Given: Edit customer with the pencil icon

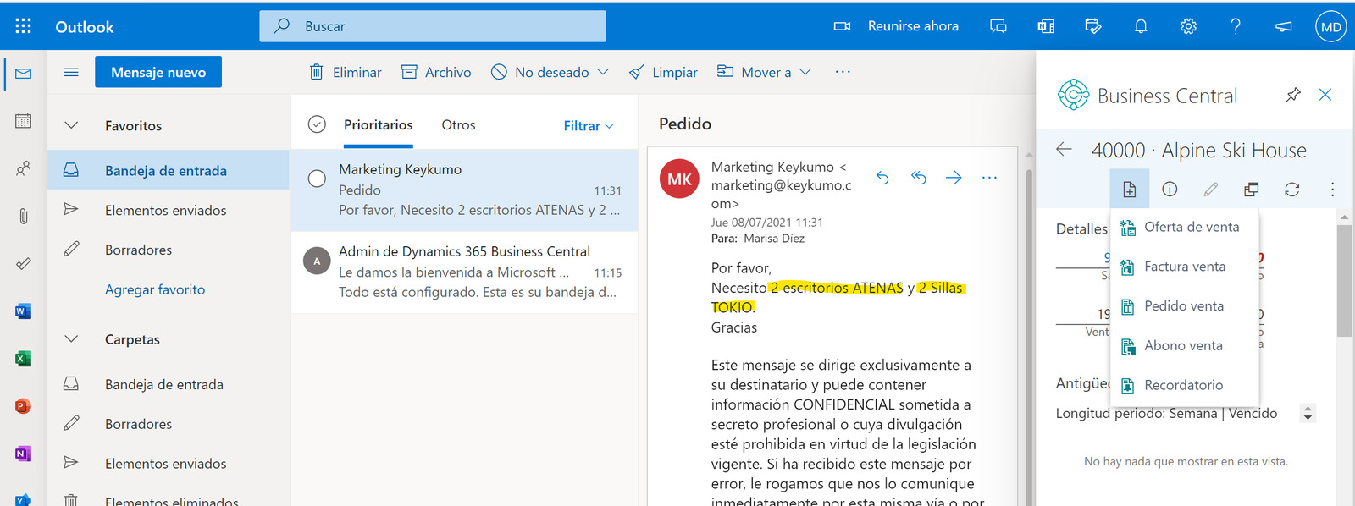Looking at the screenshot, I should click(1211, 189).
